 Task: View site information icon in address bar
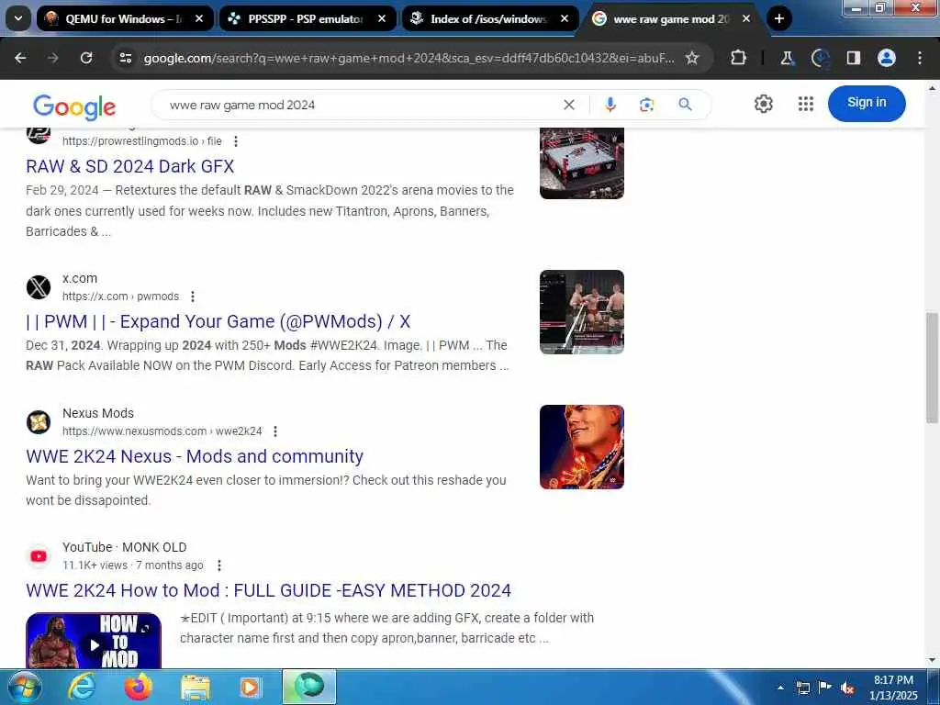pyautogui.click(x=125, y=58)
